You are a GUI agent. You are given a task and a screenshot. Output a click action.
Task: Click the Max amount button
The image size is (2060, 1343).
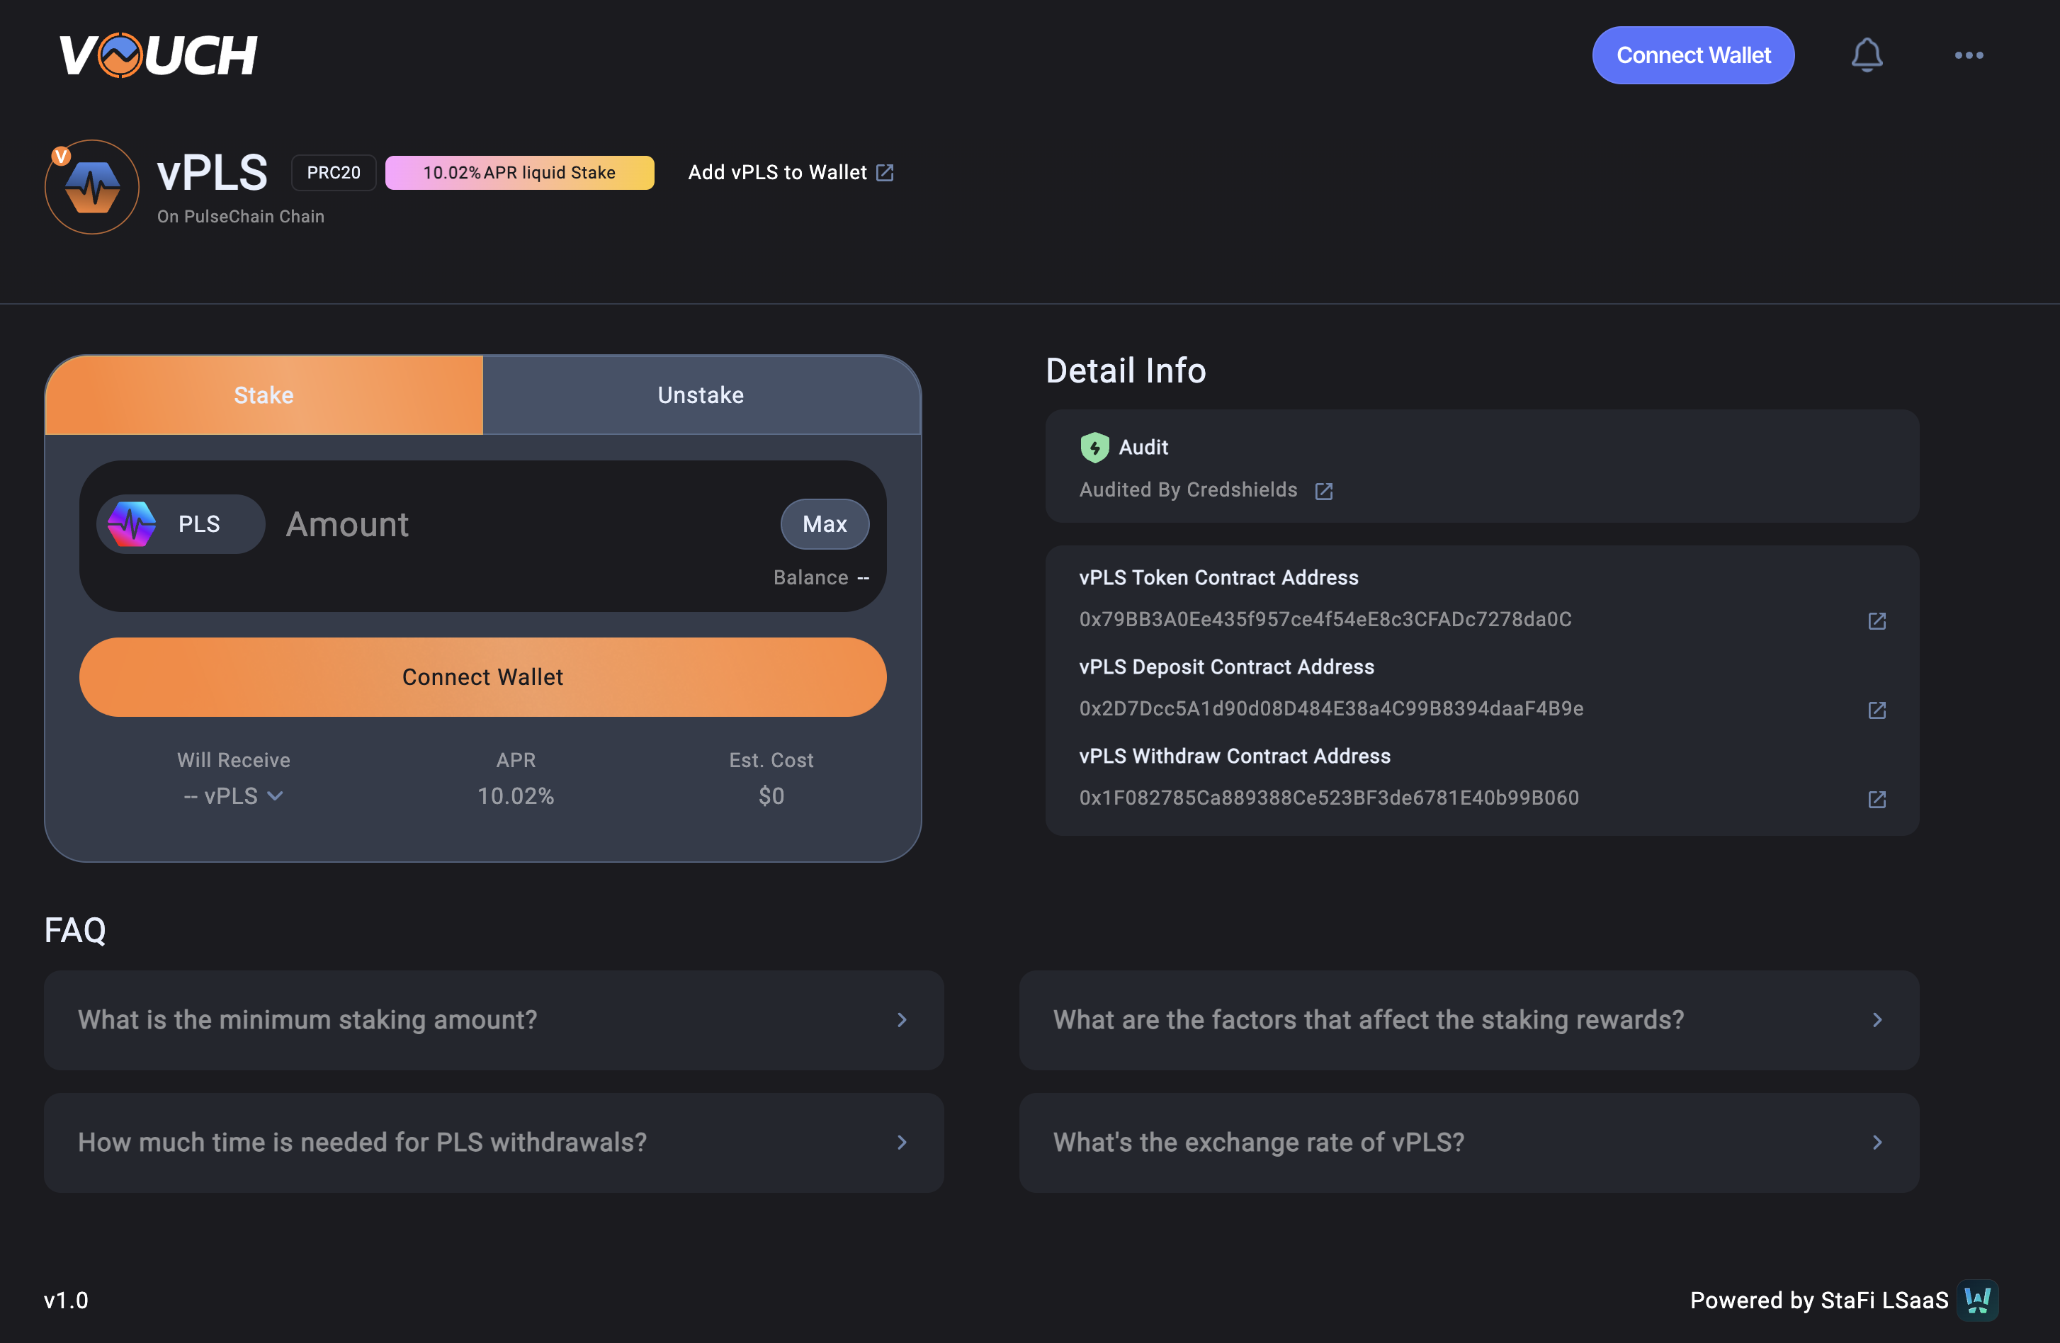point(825,523)
